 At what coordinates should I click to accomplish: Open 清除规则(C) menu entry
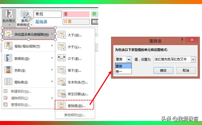tap(29, 98)
